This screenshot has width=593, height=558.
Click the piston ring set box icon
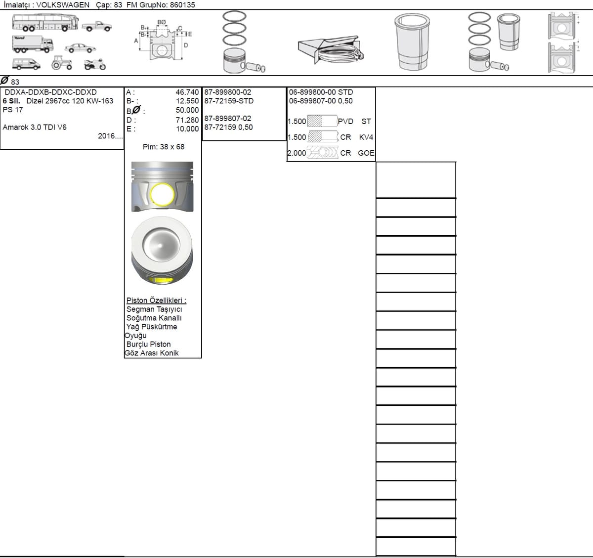pyautogui.click(x=331, y=49)
